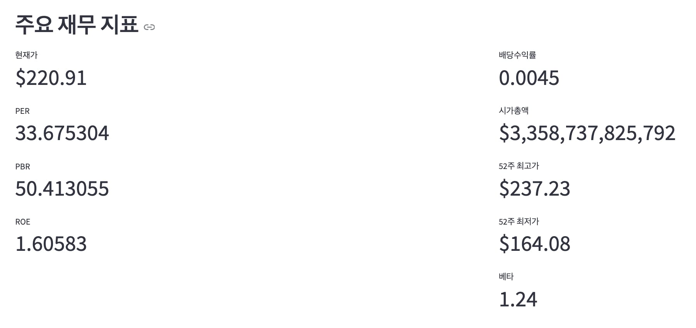The image size is (696, 328).
Task: Select the market cap value $3,358,737,825,792
Action: tap(587, 133)
